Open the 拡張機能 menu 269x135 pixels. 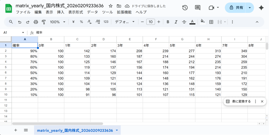tap(124, 12)
